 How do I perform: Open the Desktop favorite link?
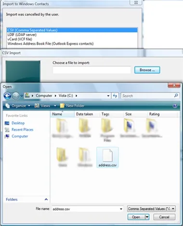click(x=18, y=123)
